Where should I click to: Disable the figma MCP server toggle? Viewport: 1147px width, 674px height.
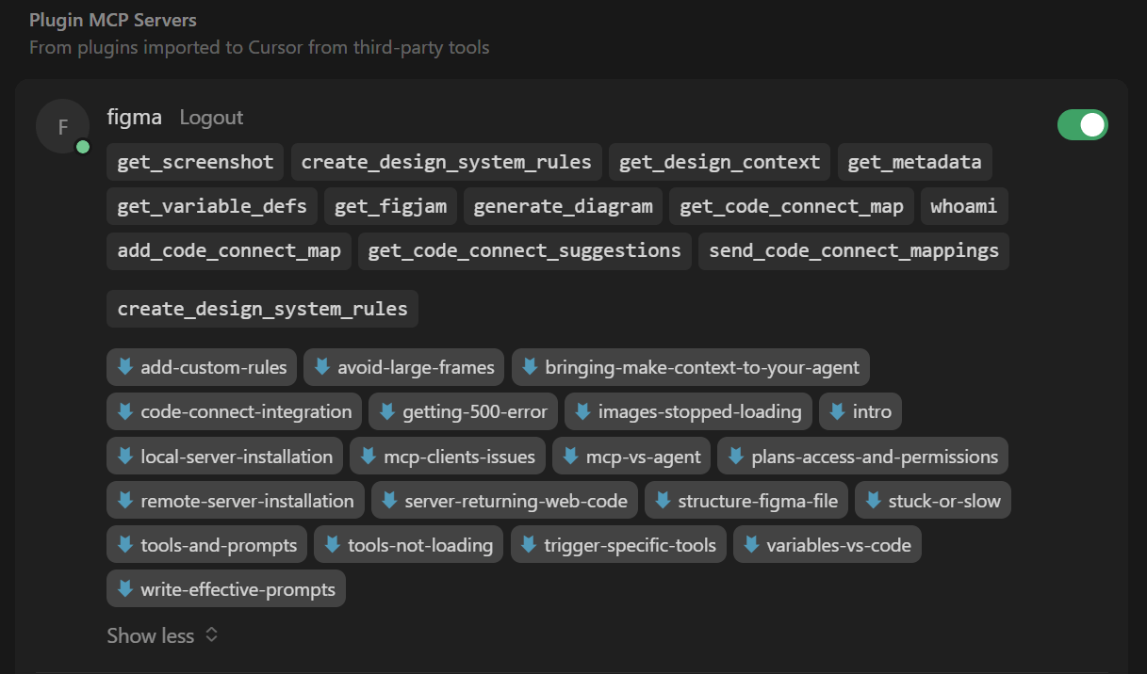pos(1083,124)
